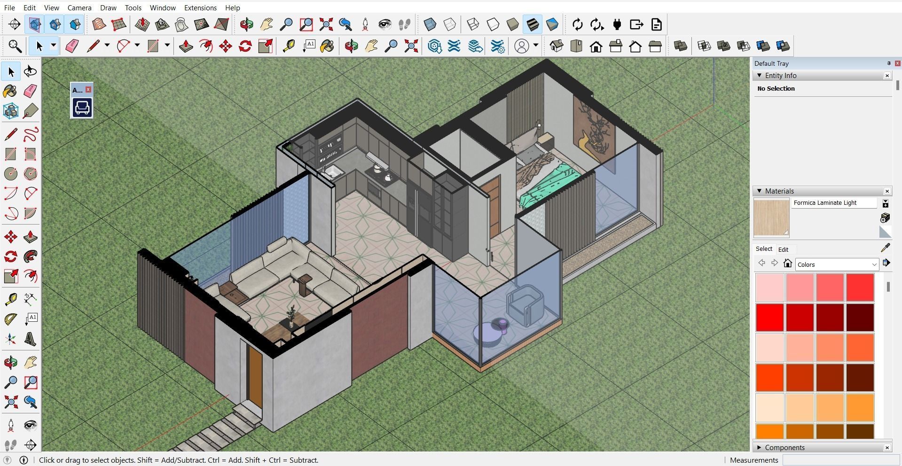902x466 pixels.
Task: Select Split solid tool
Action: coord(783,46)
